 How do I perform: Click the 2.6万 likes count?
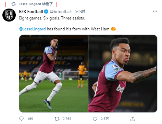pos(105,119)
